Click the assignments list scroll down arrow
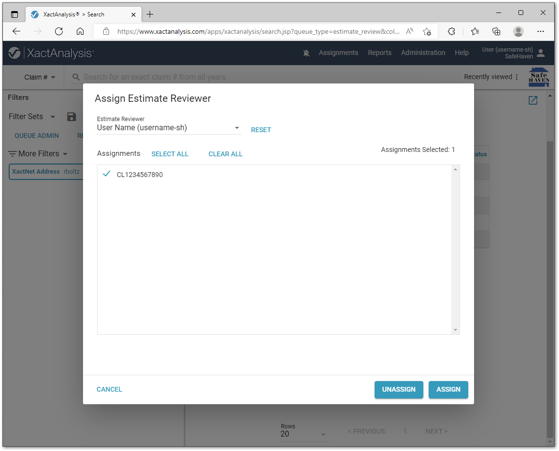Image resolution: width=559 pixels, height=451 pixels. point(455,330)
